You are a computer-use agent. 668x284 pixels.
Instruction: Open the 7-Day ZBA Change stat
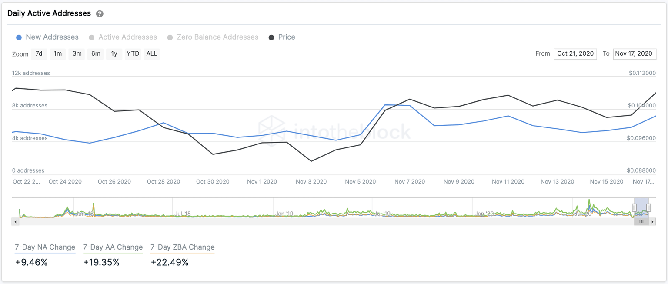(x=182, y=247)
